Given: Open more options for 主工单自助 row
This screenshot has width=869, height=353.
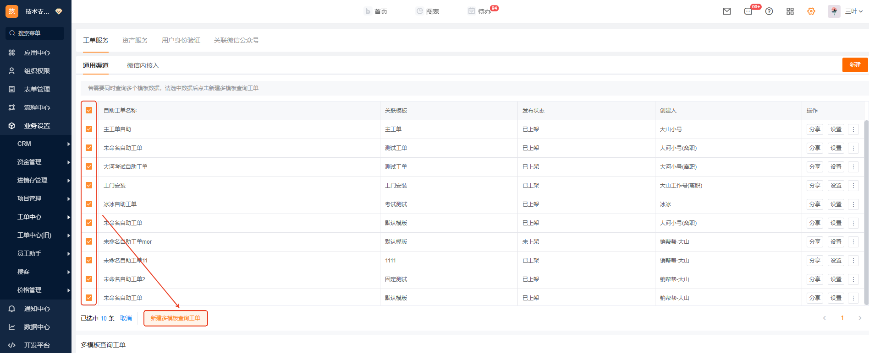Looking at the screenshot, I should pos(853,129).
